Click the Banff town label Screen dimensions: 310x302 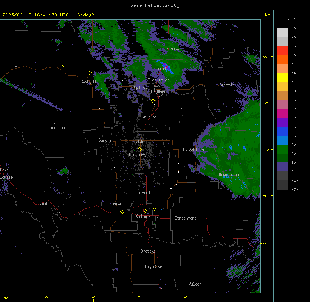tap(45, 203)
